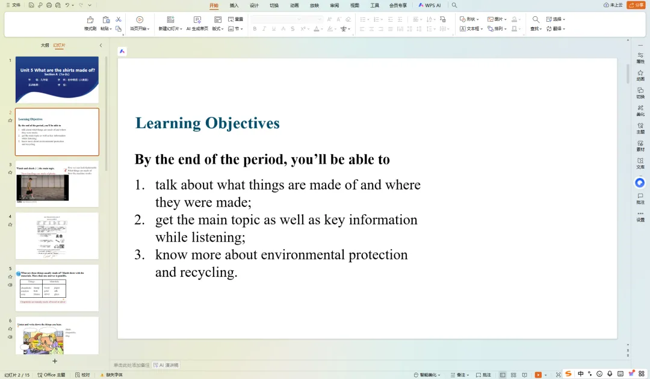Switch to the Animation (动画) ribbon tab
This screenshot has width=650, height=379.
[x=294, y=5]
